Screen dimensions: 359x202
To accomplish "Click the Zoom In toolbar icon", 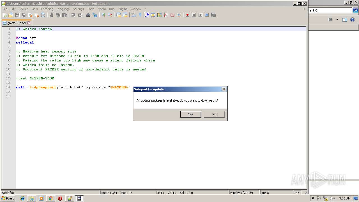I will (x=103, y=15).
